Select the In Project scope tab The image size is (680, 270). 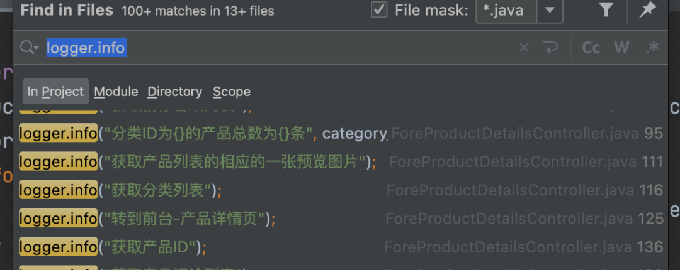click(x=55, y=92)
